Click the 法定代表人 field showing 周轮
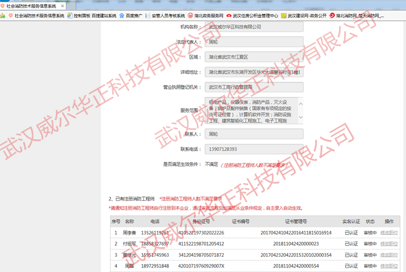The width and height of the screenshot is (406, 272). tap(254, 42)
